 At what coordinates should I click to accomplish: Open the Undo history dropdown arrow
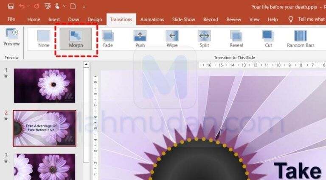[29, 7]
